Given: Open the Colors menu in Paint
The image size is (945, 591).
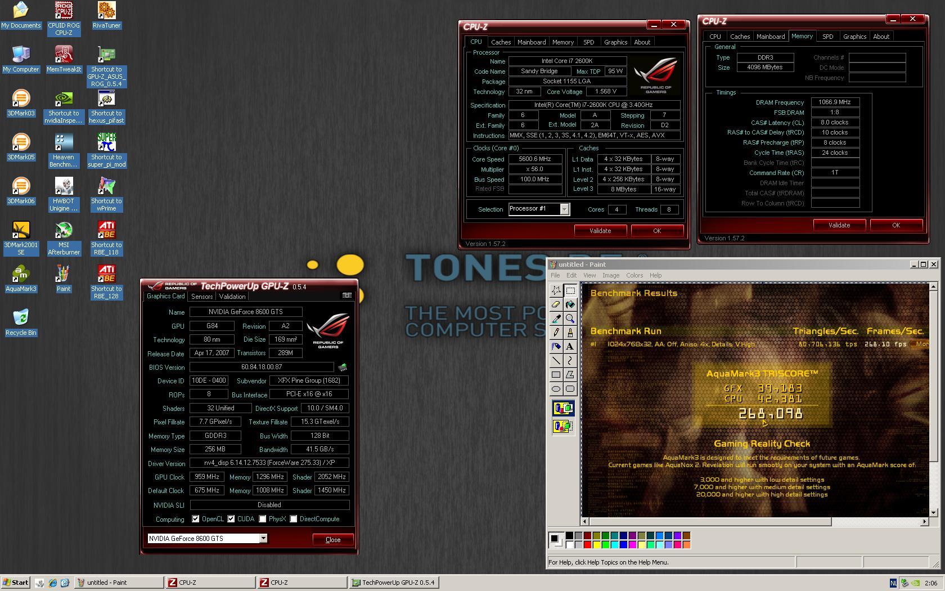Looking at the screenshot, I should pyautogui.click(x=634, y=275).
